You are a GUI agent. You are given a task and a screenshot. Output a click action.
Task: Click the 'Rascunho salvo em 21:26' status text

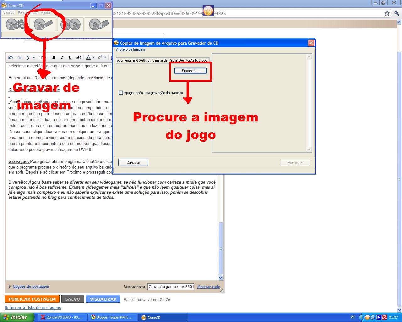(147, 299)
